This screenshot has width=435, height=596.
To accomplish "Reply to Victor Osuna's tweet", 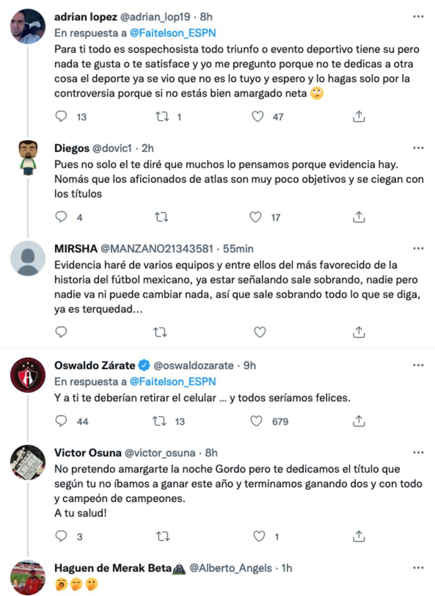I will coord(62,536).
